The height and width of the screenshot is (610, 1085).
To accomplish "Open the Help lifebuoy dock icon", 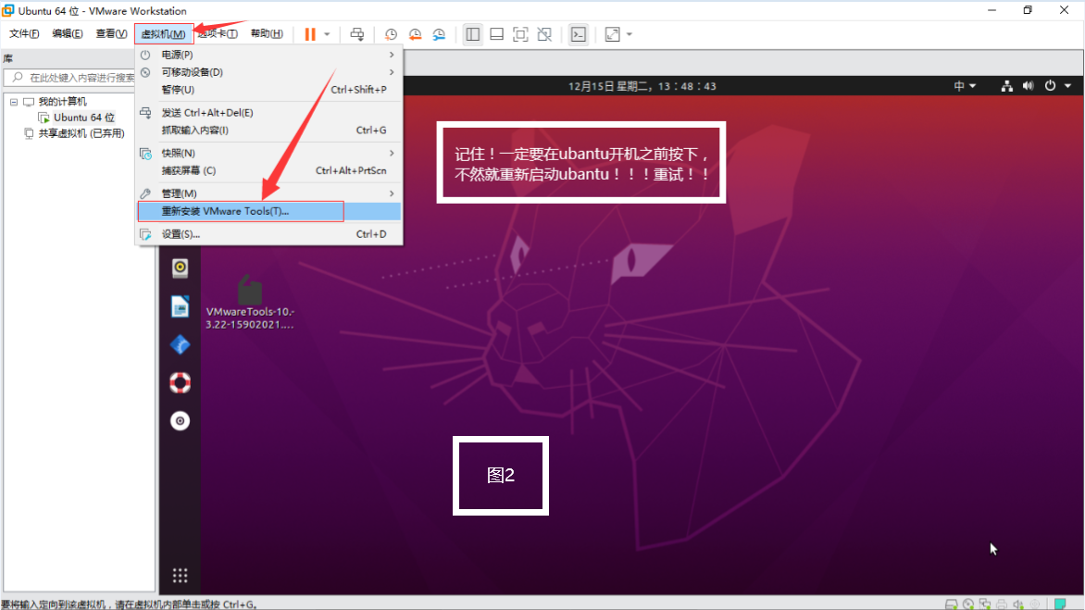I will click(180, 382).
